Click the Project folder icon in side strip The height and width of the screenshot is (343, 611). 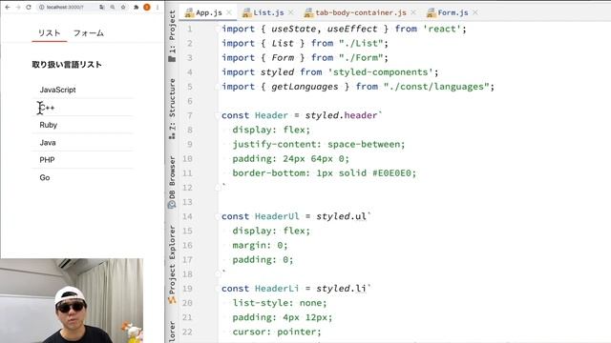172,59
